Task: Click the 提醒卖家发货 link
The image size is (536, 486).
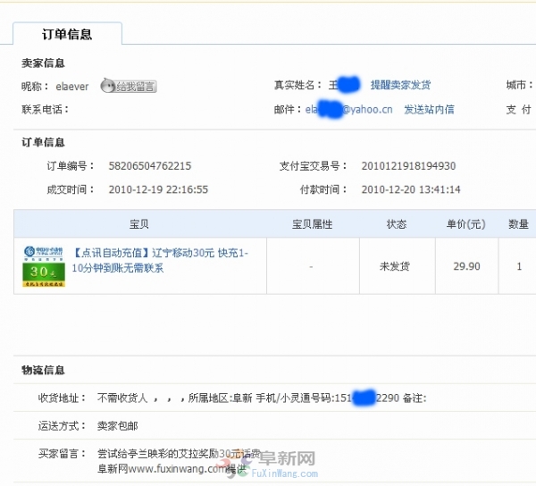Action: coord(400,86)
